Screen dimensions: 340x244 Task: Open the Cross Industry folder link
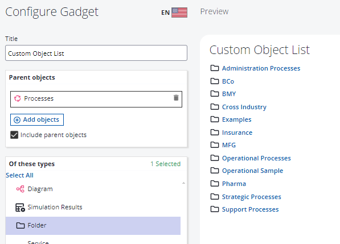244,107
